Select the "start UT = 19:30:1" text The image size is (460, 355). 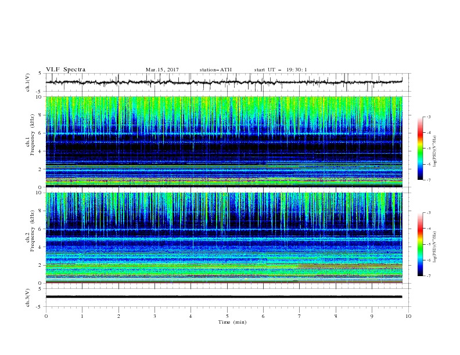(x=281, y=70)
